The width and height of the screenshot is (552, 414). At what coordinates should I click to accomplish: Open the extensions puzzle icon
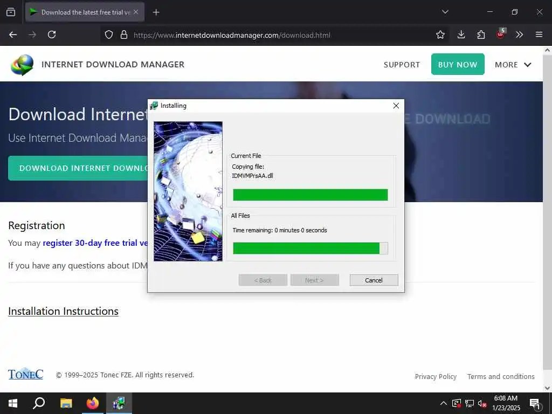[x=481, y=34]
